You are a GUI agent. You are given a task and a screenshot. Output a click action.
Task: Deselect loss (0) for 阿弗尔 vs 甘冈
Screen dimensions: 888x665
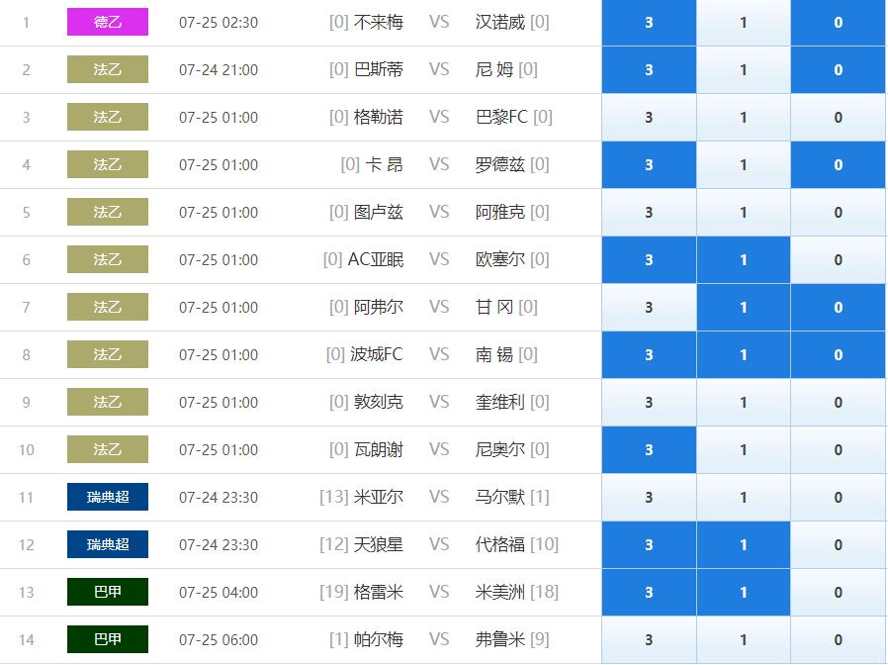pyautogui.click(x=838, y=308)
